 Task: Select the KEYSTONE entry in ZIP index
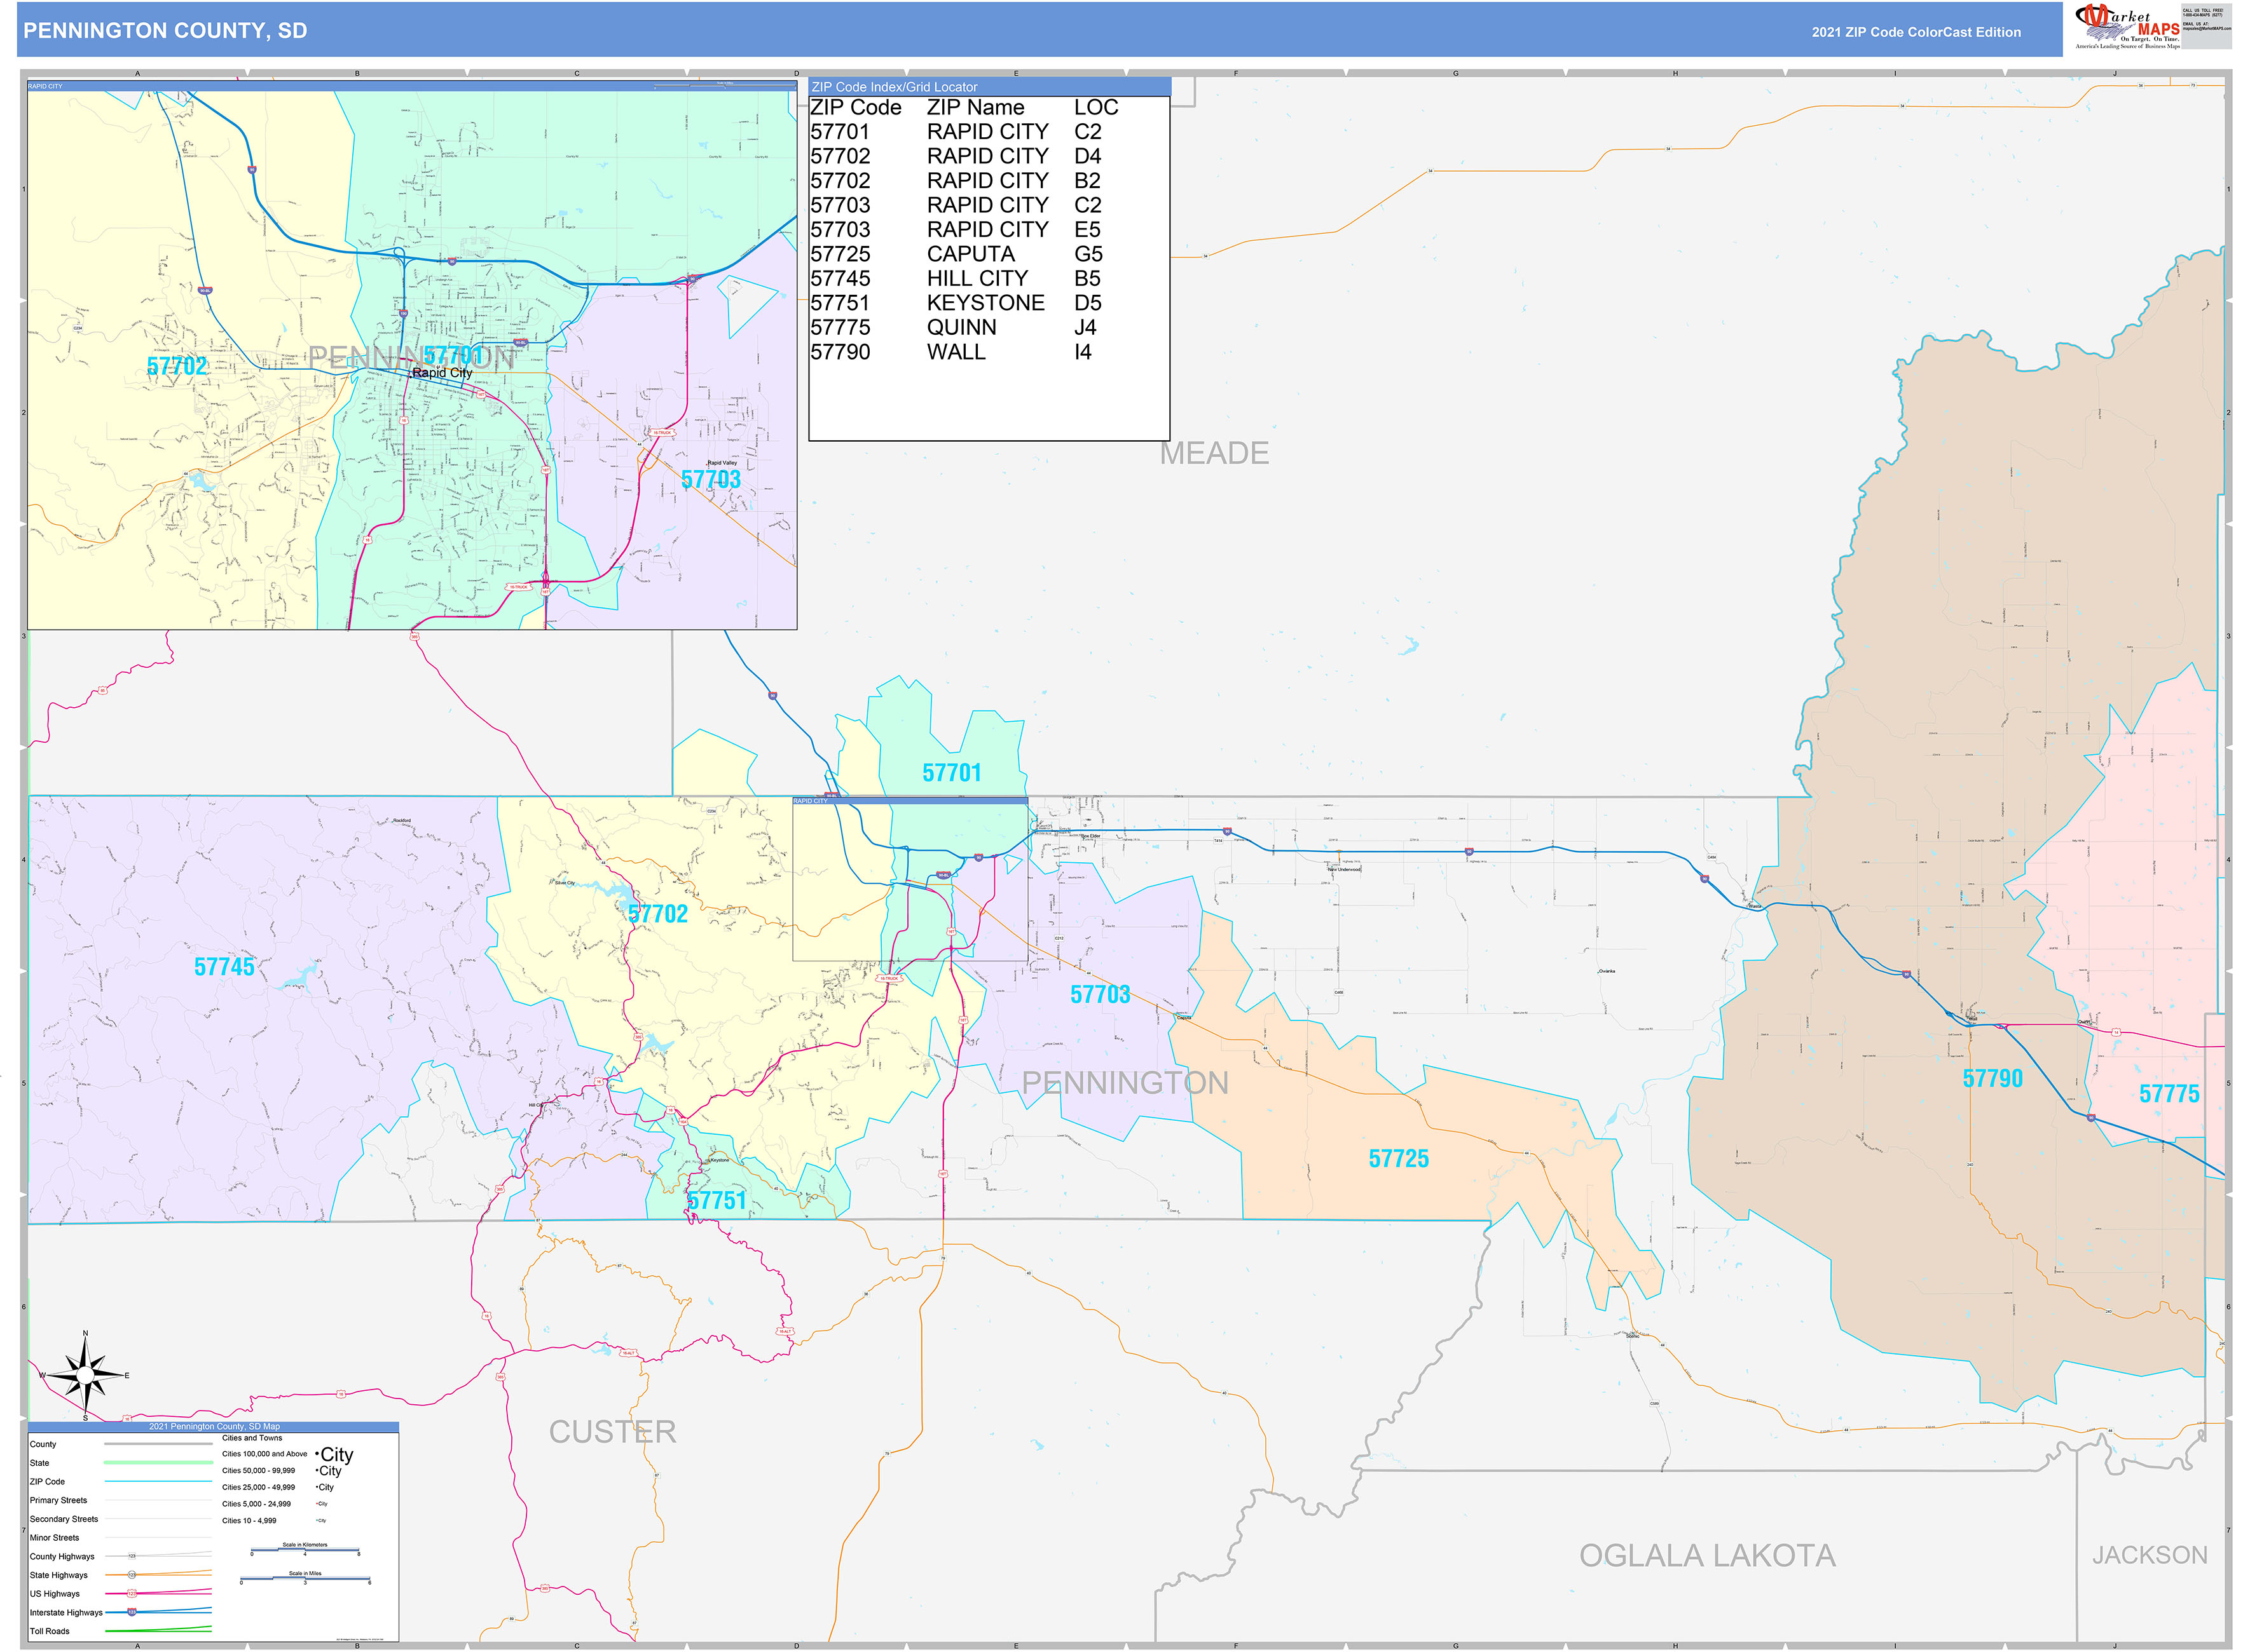coord(985,303)
